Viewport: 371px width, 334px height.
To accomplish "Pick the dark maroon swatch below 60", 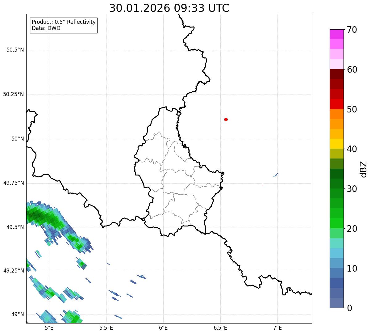I will [336, 74].
